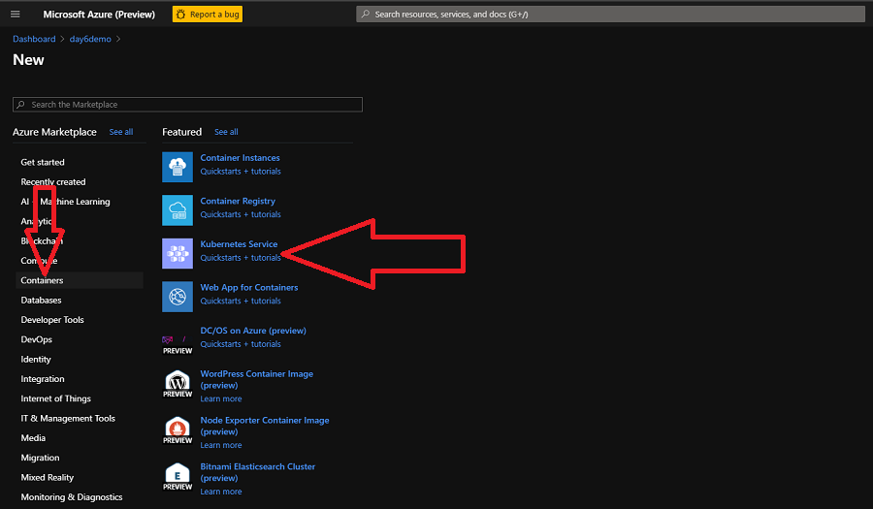Click the Bitnami Elasticsearch Cluster icon
This screenshot has height=509, width=873.
[178, 477]
